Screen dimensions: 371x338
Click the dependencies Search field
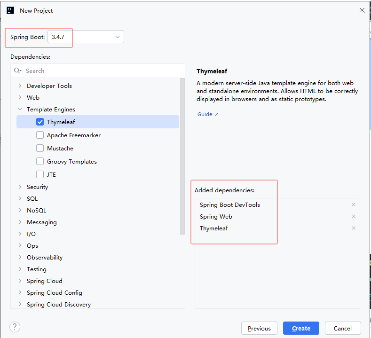click(98, 71)
